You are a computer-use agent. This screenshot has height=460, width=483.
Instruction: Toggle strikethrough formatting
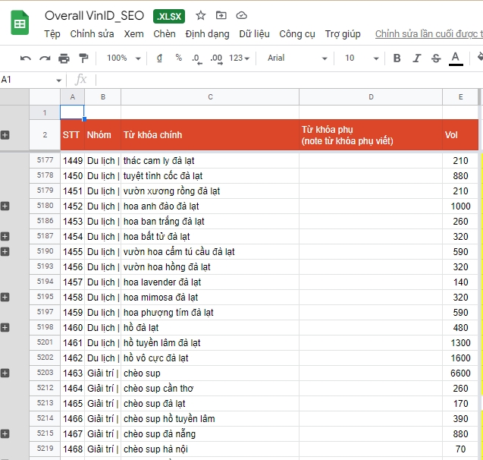pos(436,58)
